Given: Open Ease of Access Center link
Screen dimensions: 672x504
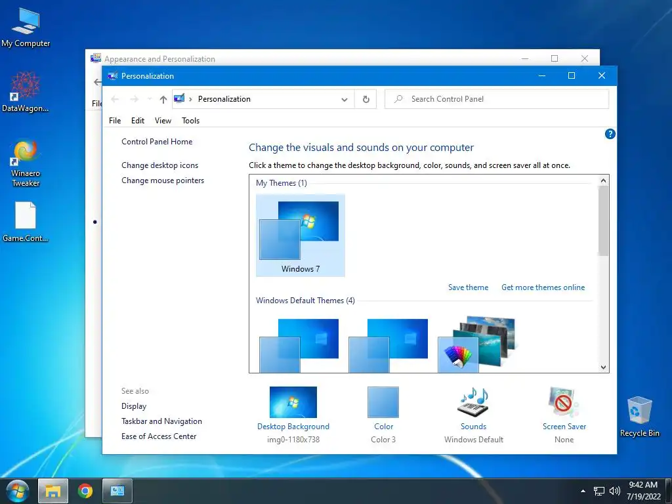Looking at the screenshot, I should [159, 436].
